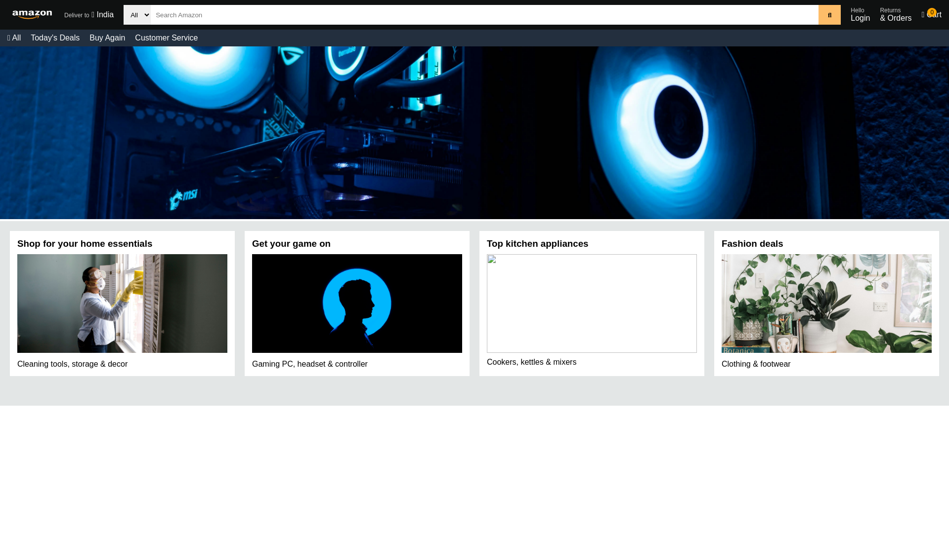Open the shopping cart icon

pyautogui.click(x=931, y=15)
